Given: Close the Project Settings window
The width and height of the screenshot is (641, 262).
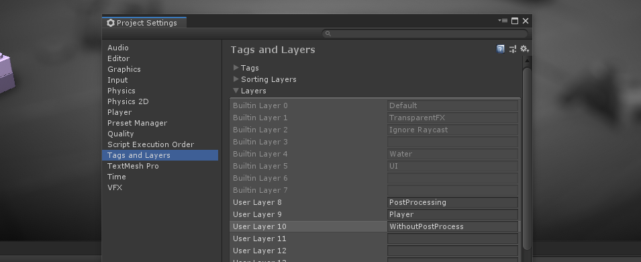Looking at the screenshot, I should tap(526, 20).
